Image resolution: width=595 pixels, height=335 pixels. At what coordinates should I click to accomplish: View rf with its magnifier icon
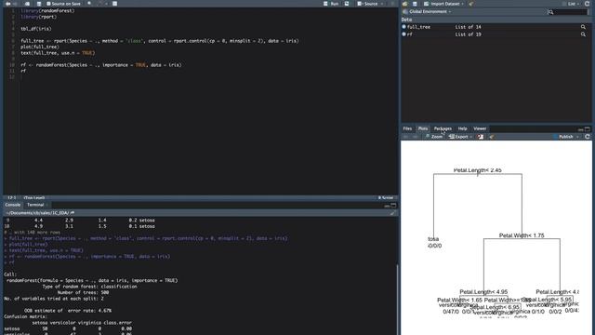click(x=583, y=34)
